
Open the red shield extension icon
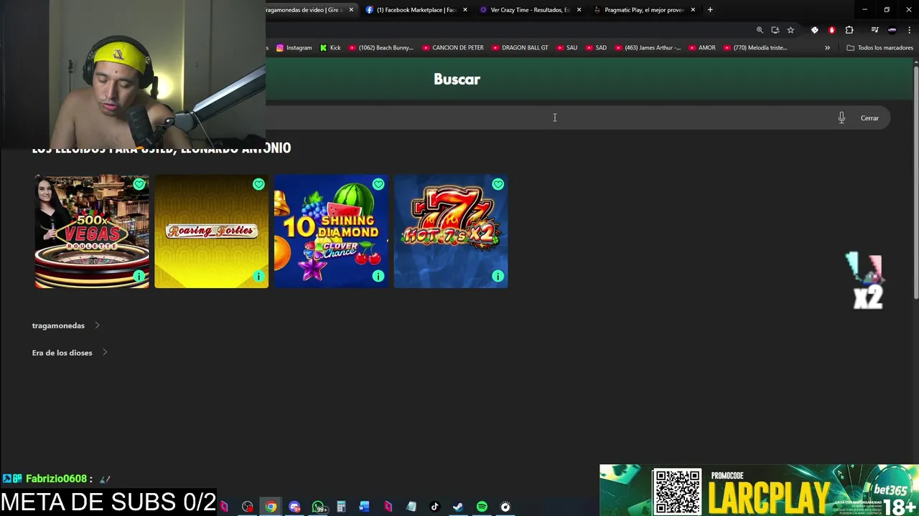point(832,30)
